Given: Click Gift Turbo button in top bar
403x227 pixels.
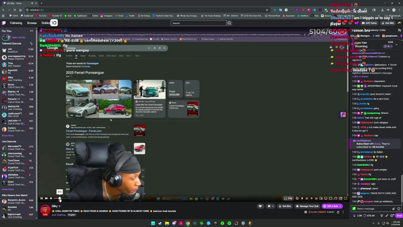Looking at the screenshot, I should tap(369, 23).
